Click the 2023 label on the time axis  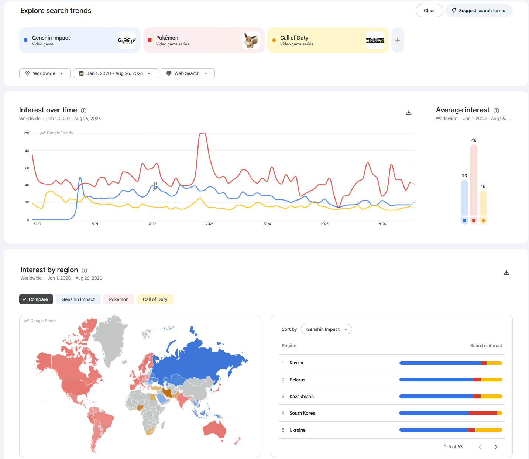210,224
